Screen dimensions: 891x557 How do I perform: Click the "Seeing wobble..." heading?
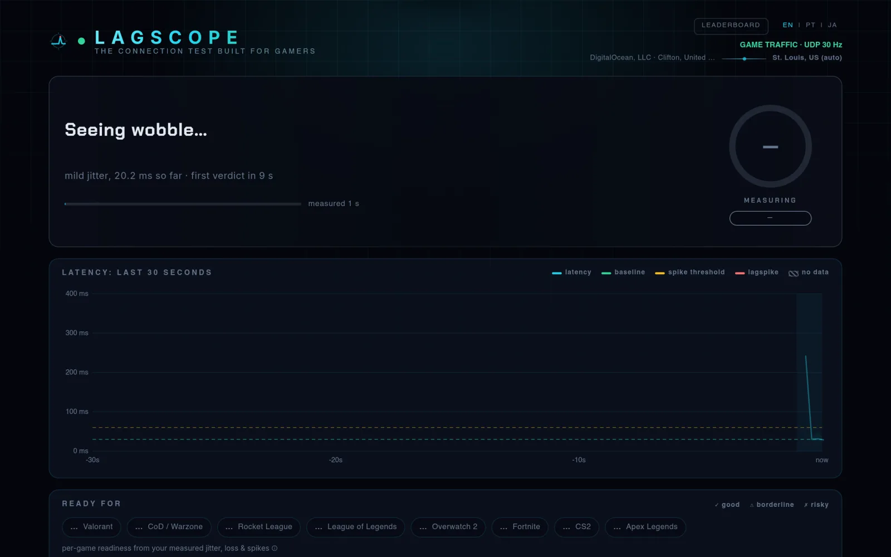click(x=136, y=130)
